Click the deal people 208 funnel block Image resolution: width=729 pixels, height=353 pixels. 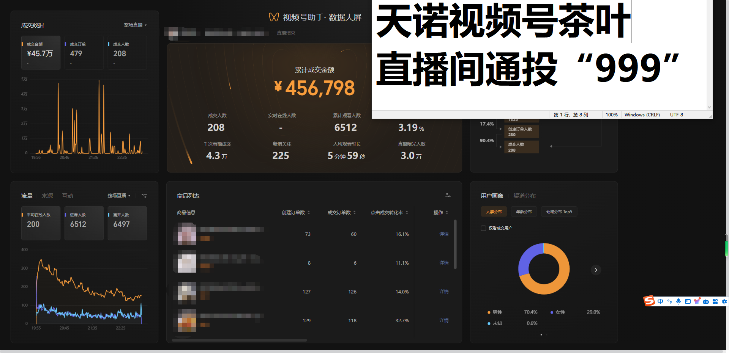(521, 147)
